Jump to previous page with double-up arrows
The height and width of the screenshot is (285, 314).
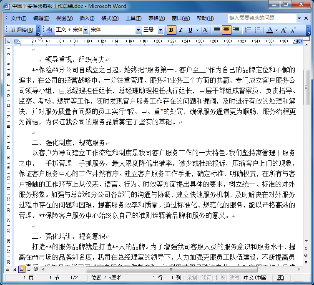click(x=306, y=249)
